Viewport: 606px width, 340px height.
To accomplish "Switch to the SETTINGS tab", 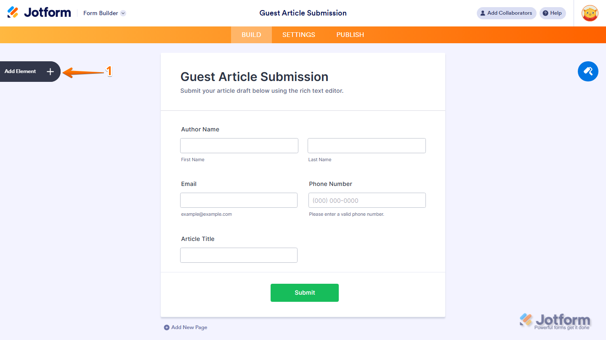I will tap(298, 35).
